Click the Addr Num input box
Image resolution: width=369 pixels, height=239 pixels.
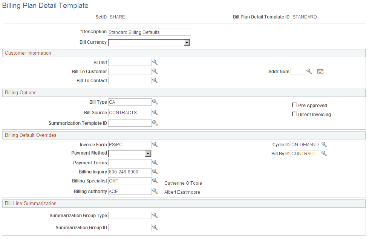click(x=298, y=71)
